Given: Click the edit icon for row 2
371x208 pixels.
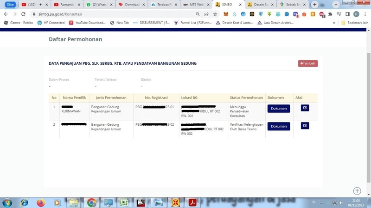Looking at the screenshot, I should [x=305, y=126].
